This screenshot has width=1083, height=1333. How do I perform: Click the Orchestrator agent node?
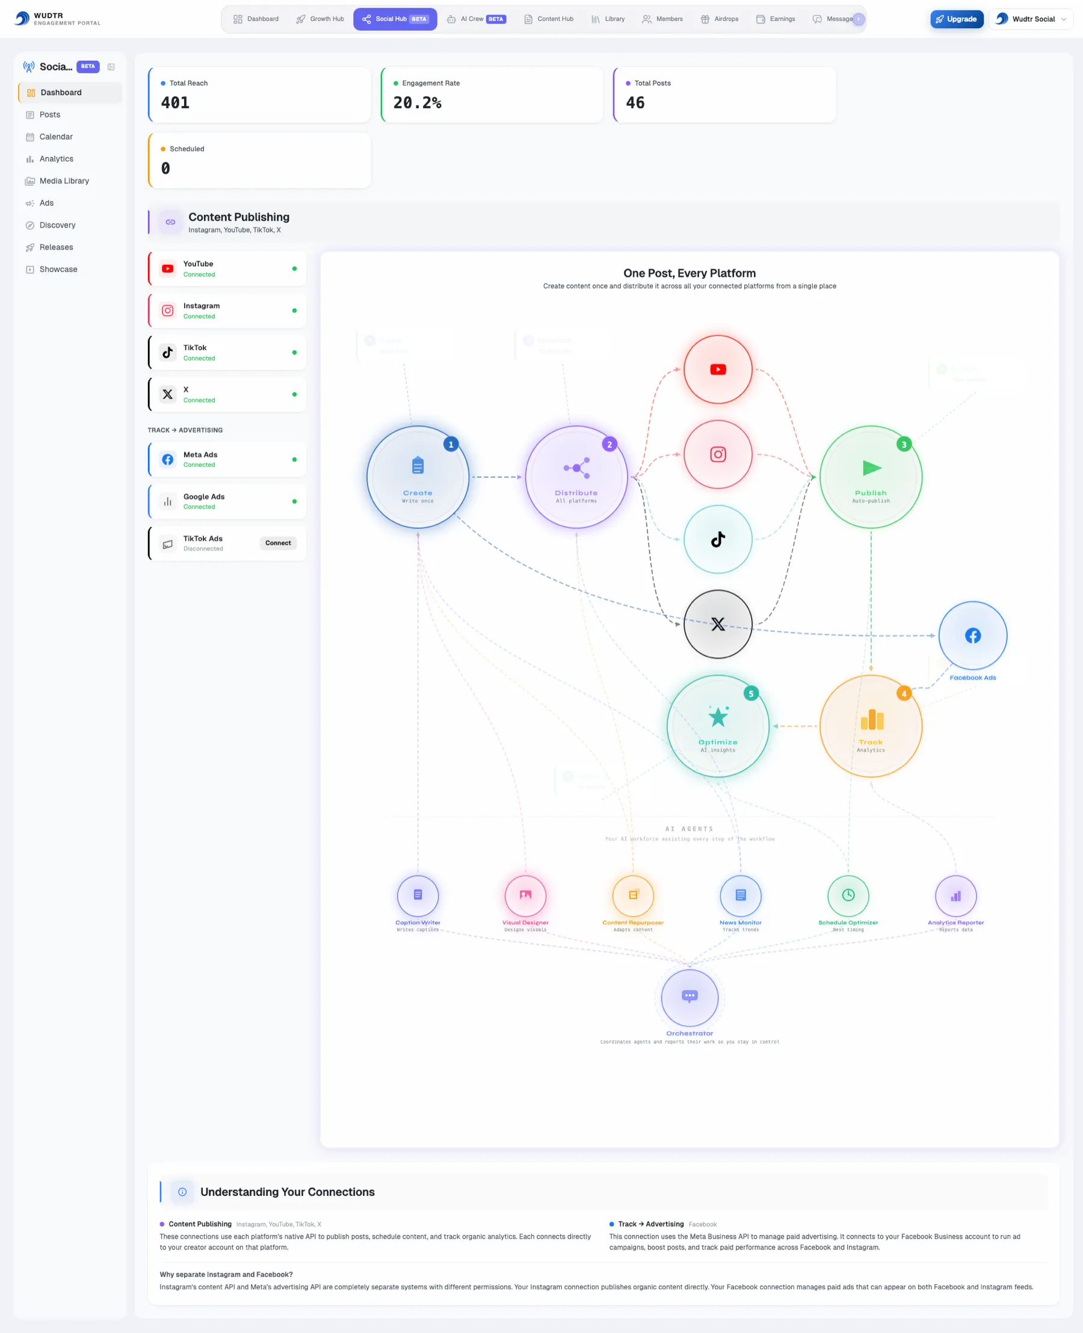[x=690, y=998]
